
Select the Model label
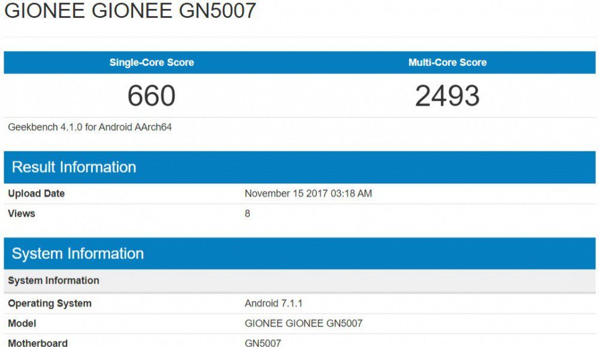(x=22, y=323)
